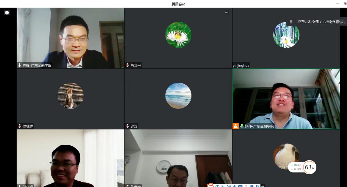This screenshot has height=187, width=347.
Task: Select the beach avatar of 郭方
Action: (178, 96)
